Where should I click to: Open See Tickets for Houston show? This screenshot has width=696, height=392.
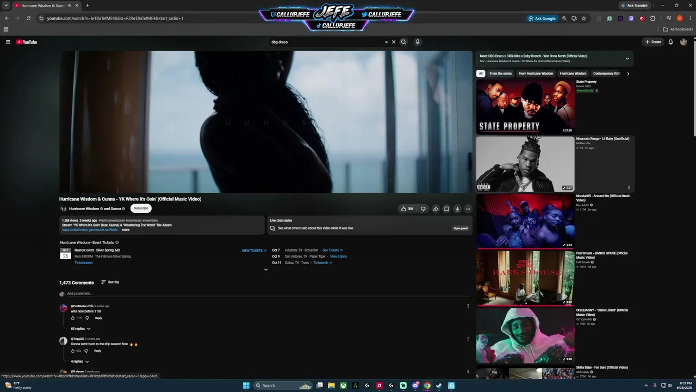(x=332, y=250)
